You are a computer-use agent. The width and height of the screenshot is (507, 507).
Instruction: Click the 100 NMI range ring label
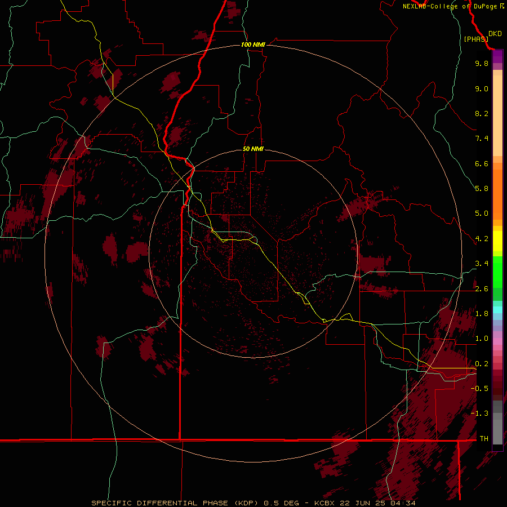pyautogui.click(x=253, y=45)
